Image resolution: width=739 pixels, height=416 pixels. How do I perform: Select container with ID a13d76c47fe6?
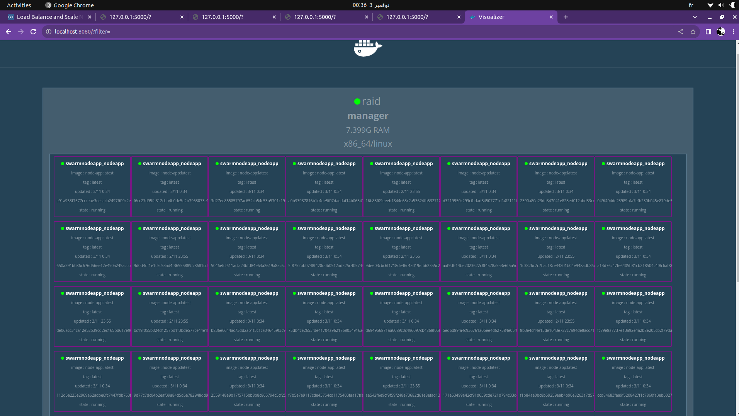[633, 252]
